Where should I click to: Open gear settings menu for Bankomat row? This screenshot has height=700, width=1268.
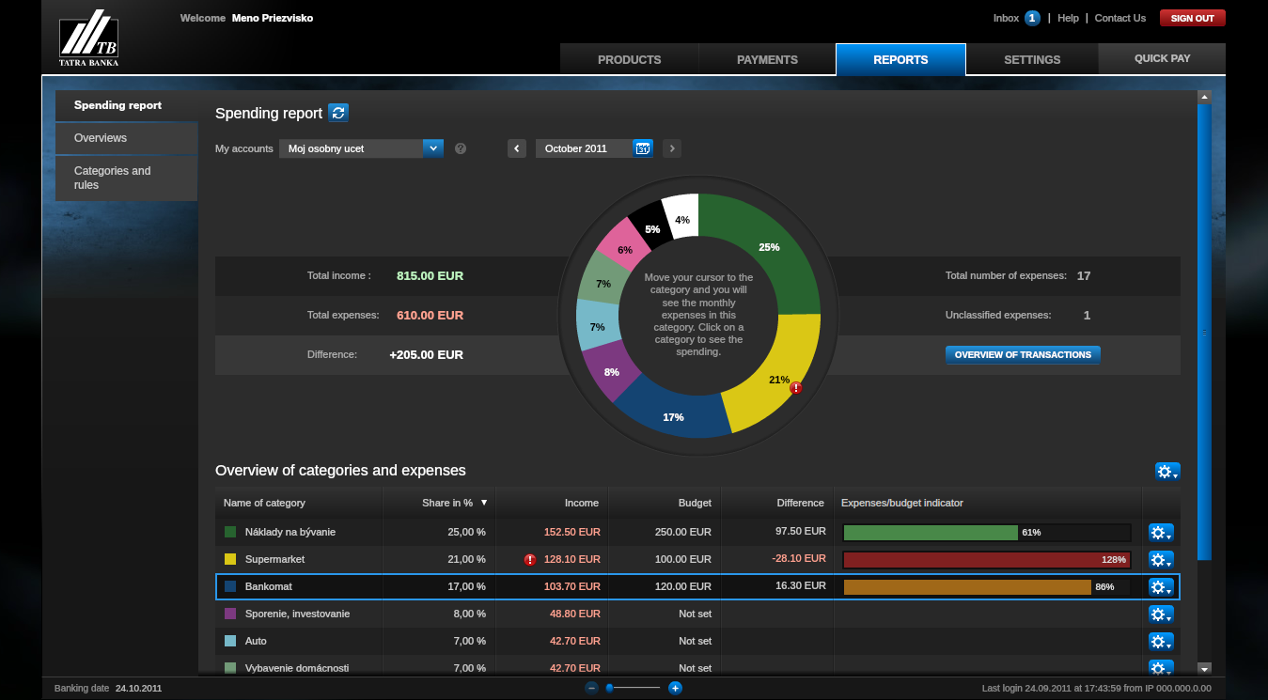click(1161, 587)
